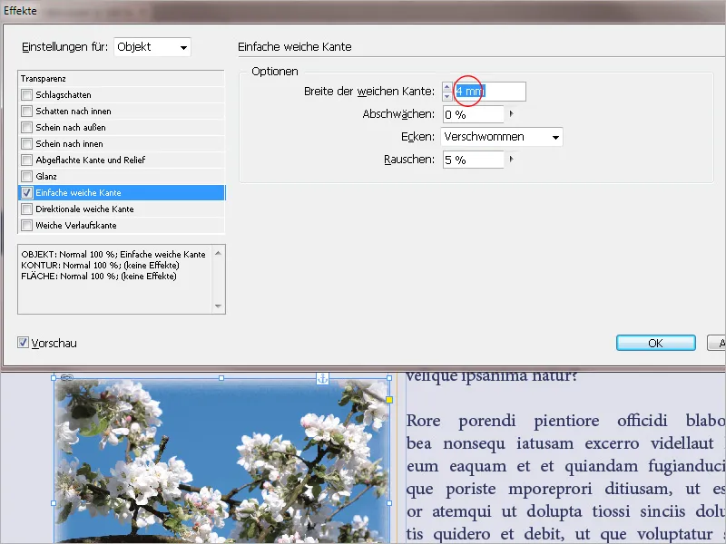Image resolution: width=726 pixels, height=544 pixels.
Task: Toggle the Vorschau preview checkbox
Action: [23, 343]
